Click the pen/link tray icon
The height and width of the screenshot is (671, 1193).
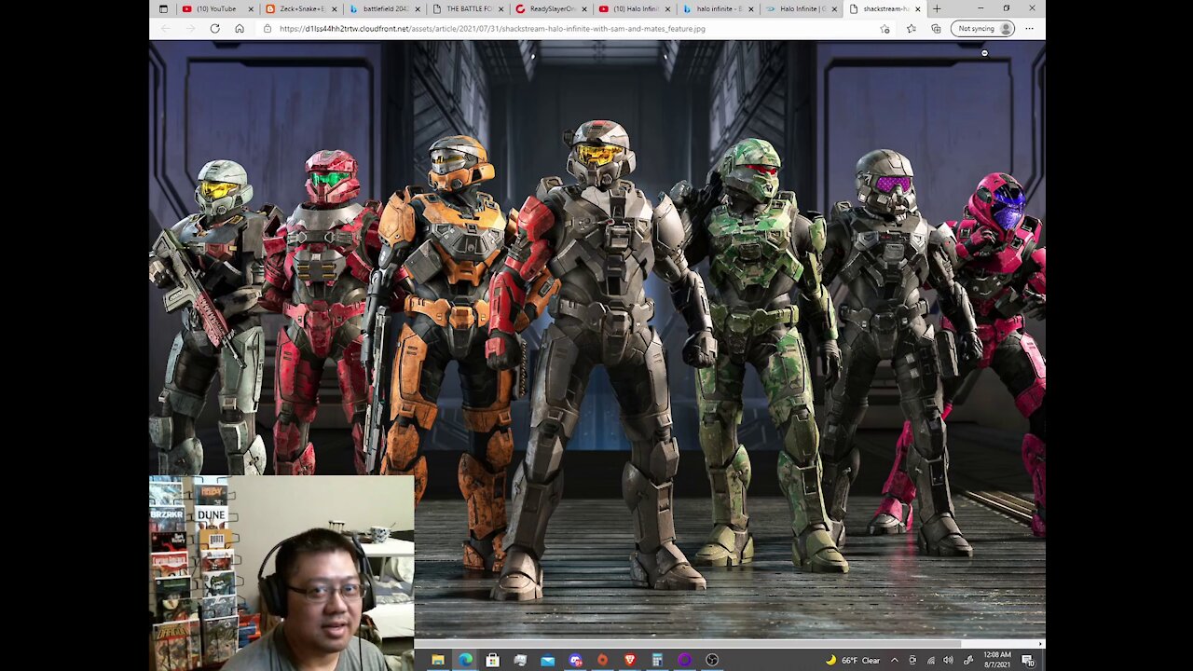[968, 660]
